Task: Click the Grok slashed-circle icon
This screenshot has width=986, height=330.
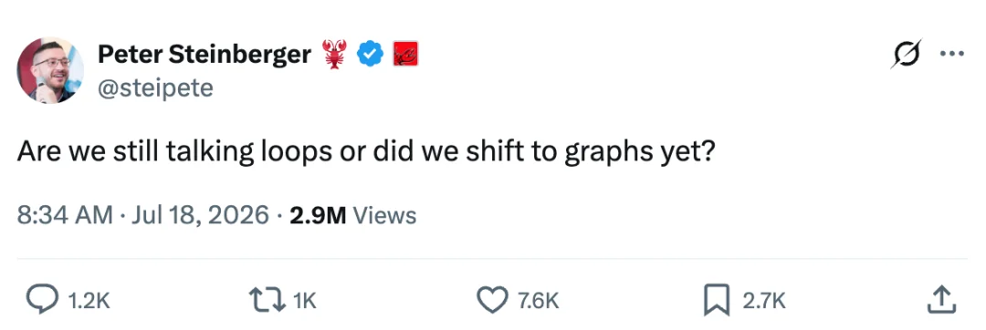Action: tap(907, 54)
